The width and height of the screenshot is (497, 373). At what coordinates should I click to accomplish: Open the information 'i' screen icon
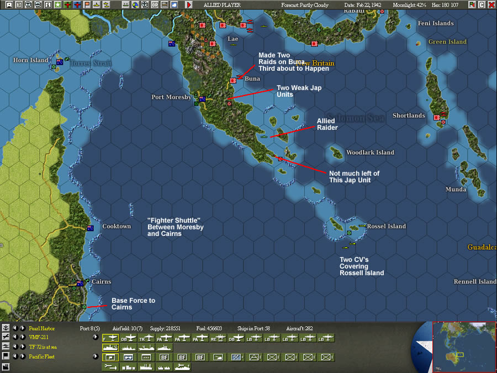pyautogui.click(x=48, y=5)
